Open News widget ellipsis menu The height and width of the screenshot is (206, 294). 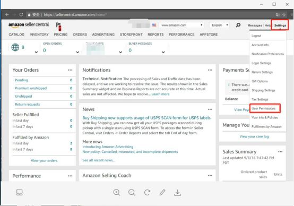tap(210, 109)
